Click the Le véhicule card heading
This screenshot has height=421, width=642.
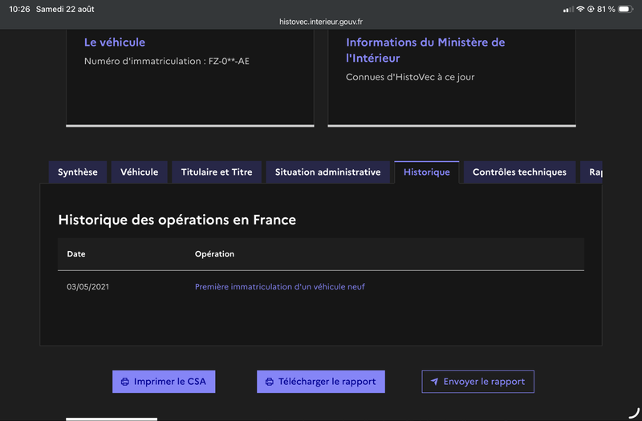115,43
